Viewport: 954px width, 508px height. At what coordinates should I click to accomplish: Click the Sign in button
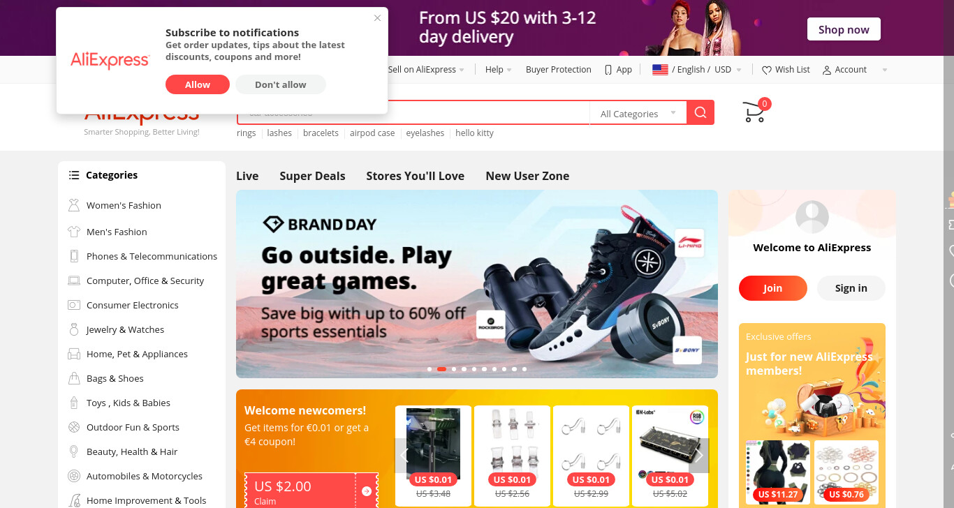[x=851, y=288]
